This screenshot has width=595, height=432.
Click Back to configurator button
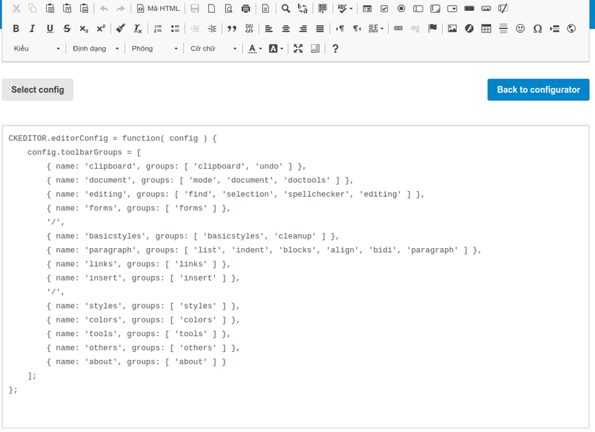pyautogui.click(x=538, y=90)
